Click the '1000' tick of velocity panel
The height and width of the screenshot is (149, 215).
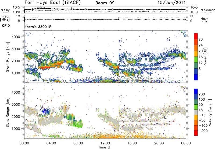click(16, 129)
